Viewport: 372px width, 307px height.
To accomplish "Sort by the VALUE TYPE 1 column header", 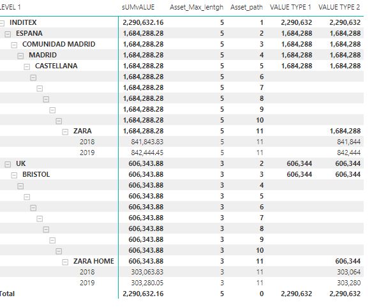I will [290, 7].
